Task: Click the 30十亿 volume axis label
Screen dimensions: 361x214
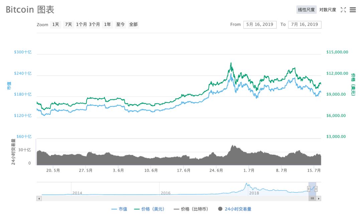Action: coord(24,150)
